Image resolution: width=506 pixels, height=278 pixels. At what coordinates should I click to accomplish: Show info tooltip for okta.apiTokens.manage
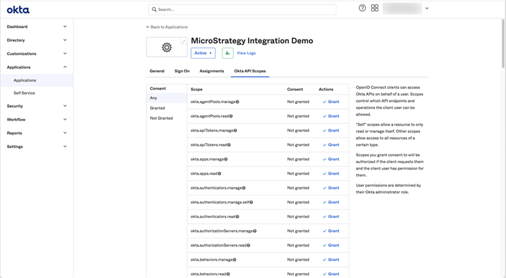pyautogui.click(x=235, y=130)
